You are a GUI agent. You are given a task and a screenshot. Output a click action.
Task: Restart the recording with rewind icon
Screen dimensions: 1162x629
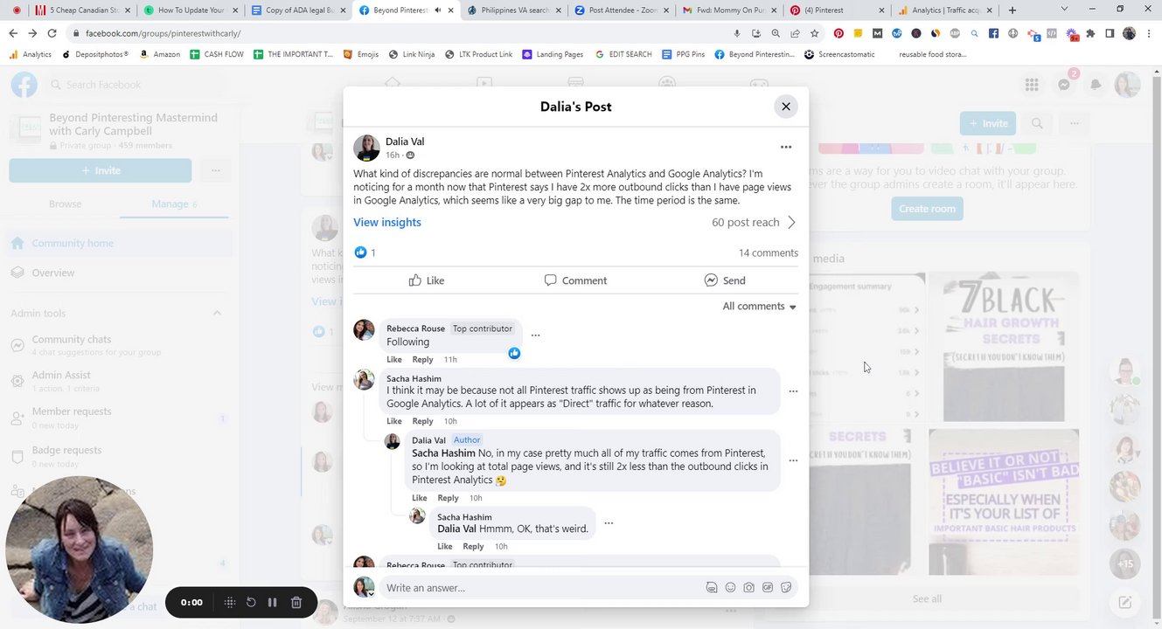point(251,602)
